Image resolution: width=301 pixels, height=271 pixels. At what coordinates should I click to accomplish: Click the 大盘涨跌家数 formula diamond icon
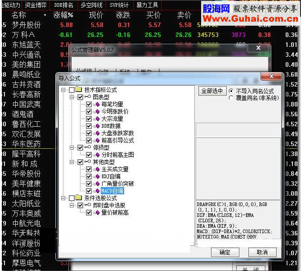98,133
